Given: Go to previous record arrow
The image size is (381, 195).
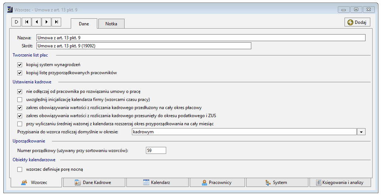Looking at the screenshot, I should coord(36,22).
